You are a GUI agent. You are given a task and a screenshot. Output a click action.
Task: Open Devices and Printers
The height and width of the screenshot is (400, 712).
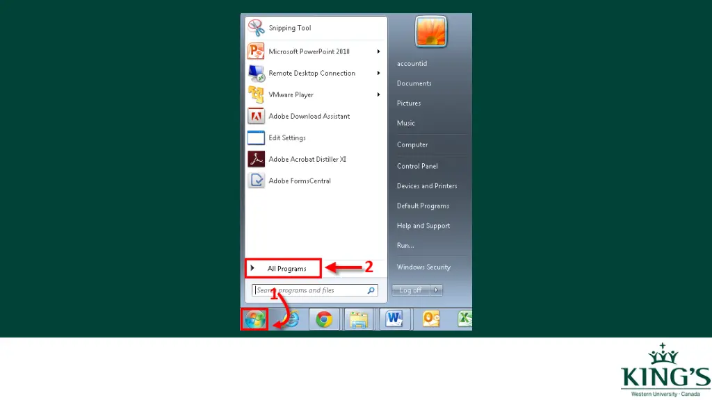(x=427, y=186)
